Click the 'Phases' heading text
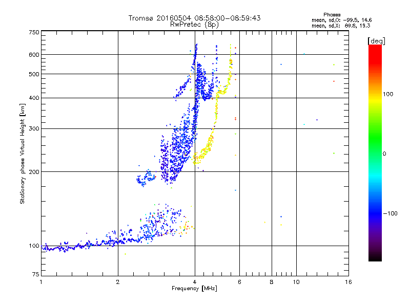 click(332, 15)
